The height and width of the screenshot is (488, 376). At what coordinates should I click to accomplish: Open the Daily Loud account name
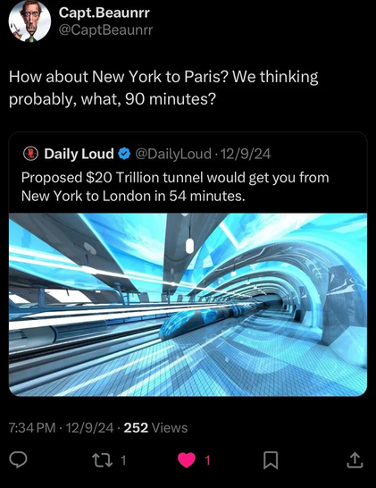click(79, 154)
